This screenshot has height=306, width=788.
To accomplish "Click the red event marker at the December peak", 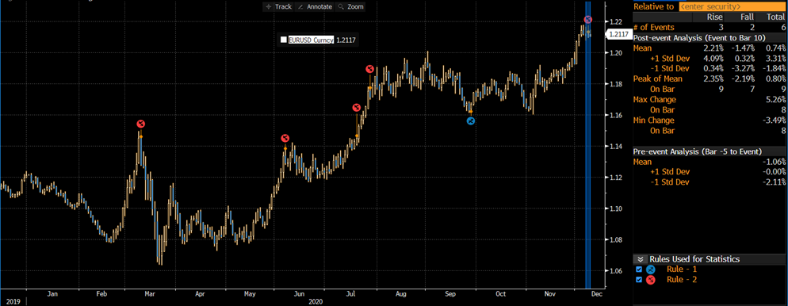I will click(588, 20).
